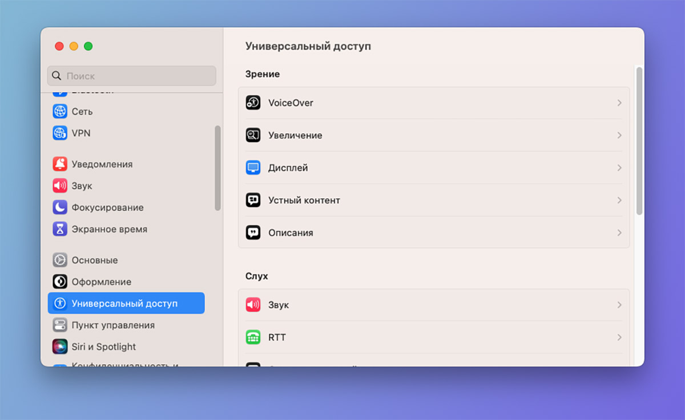Expand Звук row chevron under Слух
Image resolution: width=685 pixels, height=420 pixels.
[619, 305]
